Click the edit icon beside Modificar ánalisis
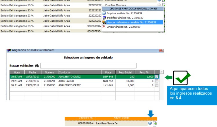Viewport: 217px width, 127px height. tap(104, 18)
